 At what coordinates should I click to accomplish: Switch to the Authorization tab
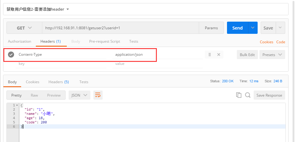pyautogui.click(x=20, y=41)
